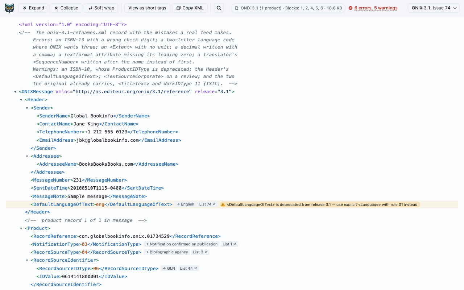The image size is (464, 290).
Task: Open the ONIX 3.1, Issue 74 dropdown
Action: tap(434, 8)
